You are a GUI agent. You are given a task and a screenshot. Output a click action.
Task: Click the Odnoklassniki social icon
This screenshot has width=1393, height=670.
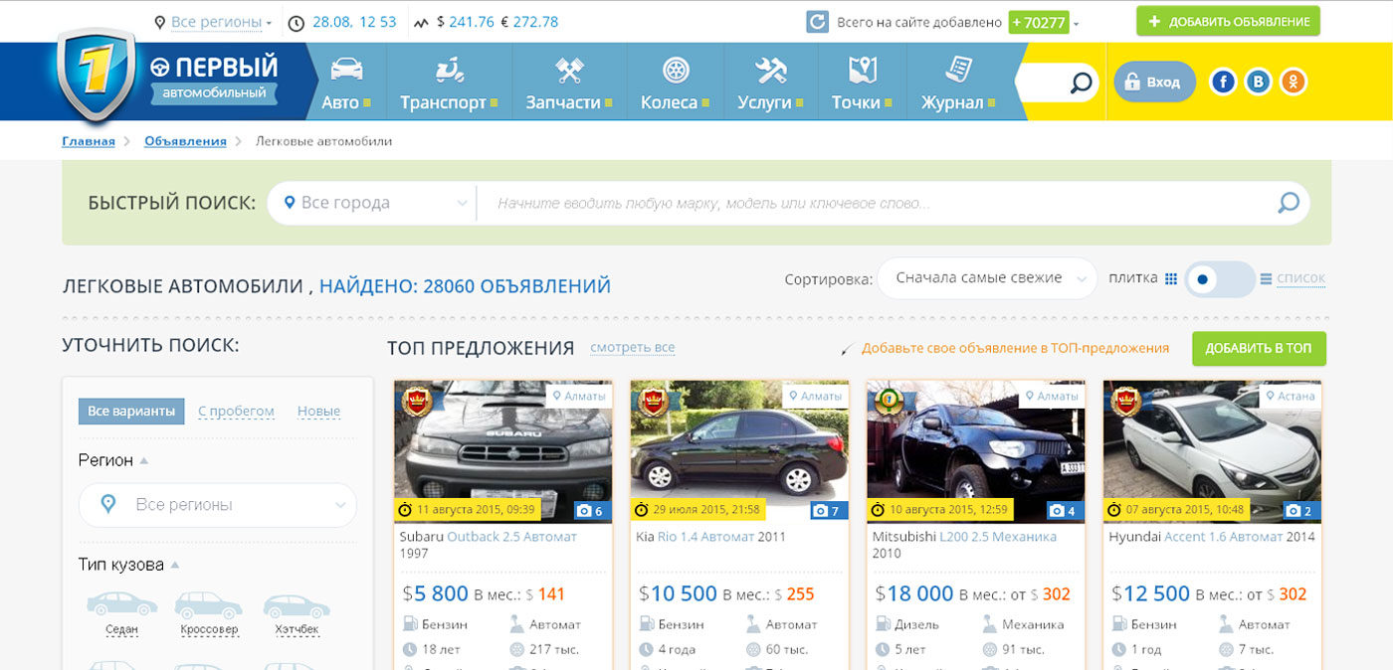(x=1293, y=83)
